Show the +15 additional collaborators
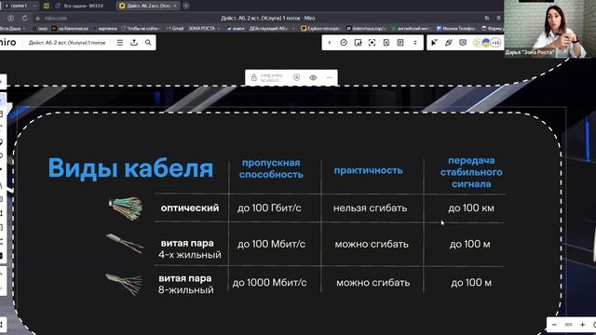Viewport: 596px width, 335px height. click(x=495, y=43)
